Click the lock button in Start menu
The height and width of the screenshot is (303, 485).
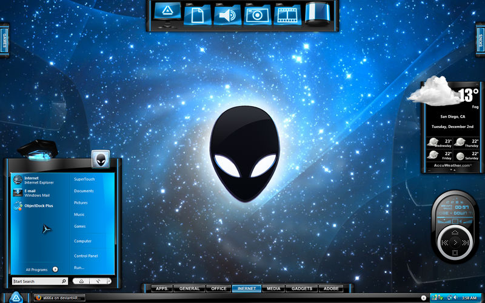click(x=98, y=281)
